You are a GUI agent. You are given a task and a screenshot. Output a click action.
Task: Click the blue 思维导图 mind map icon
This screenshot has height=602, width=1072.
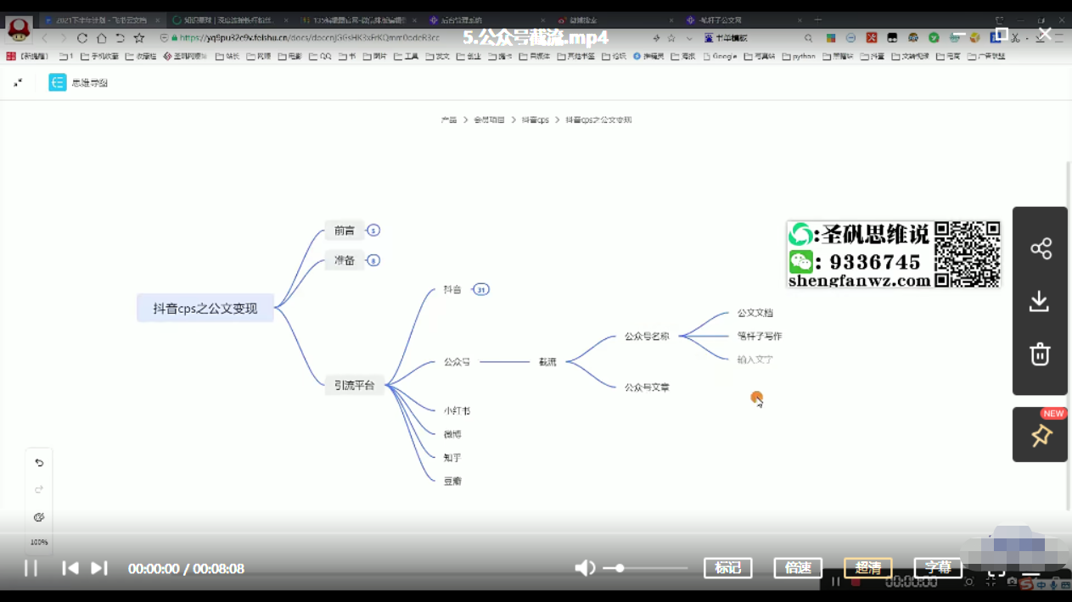57,82
